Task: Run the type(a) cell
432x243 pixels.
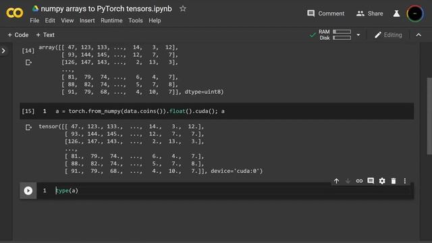Action: 28,190
